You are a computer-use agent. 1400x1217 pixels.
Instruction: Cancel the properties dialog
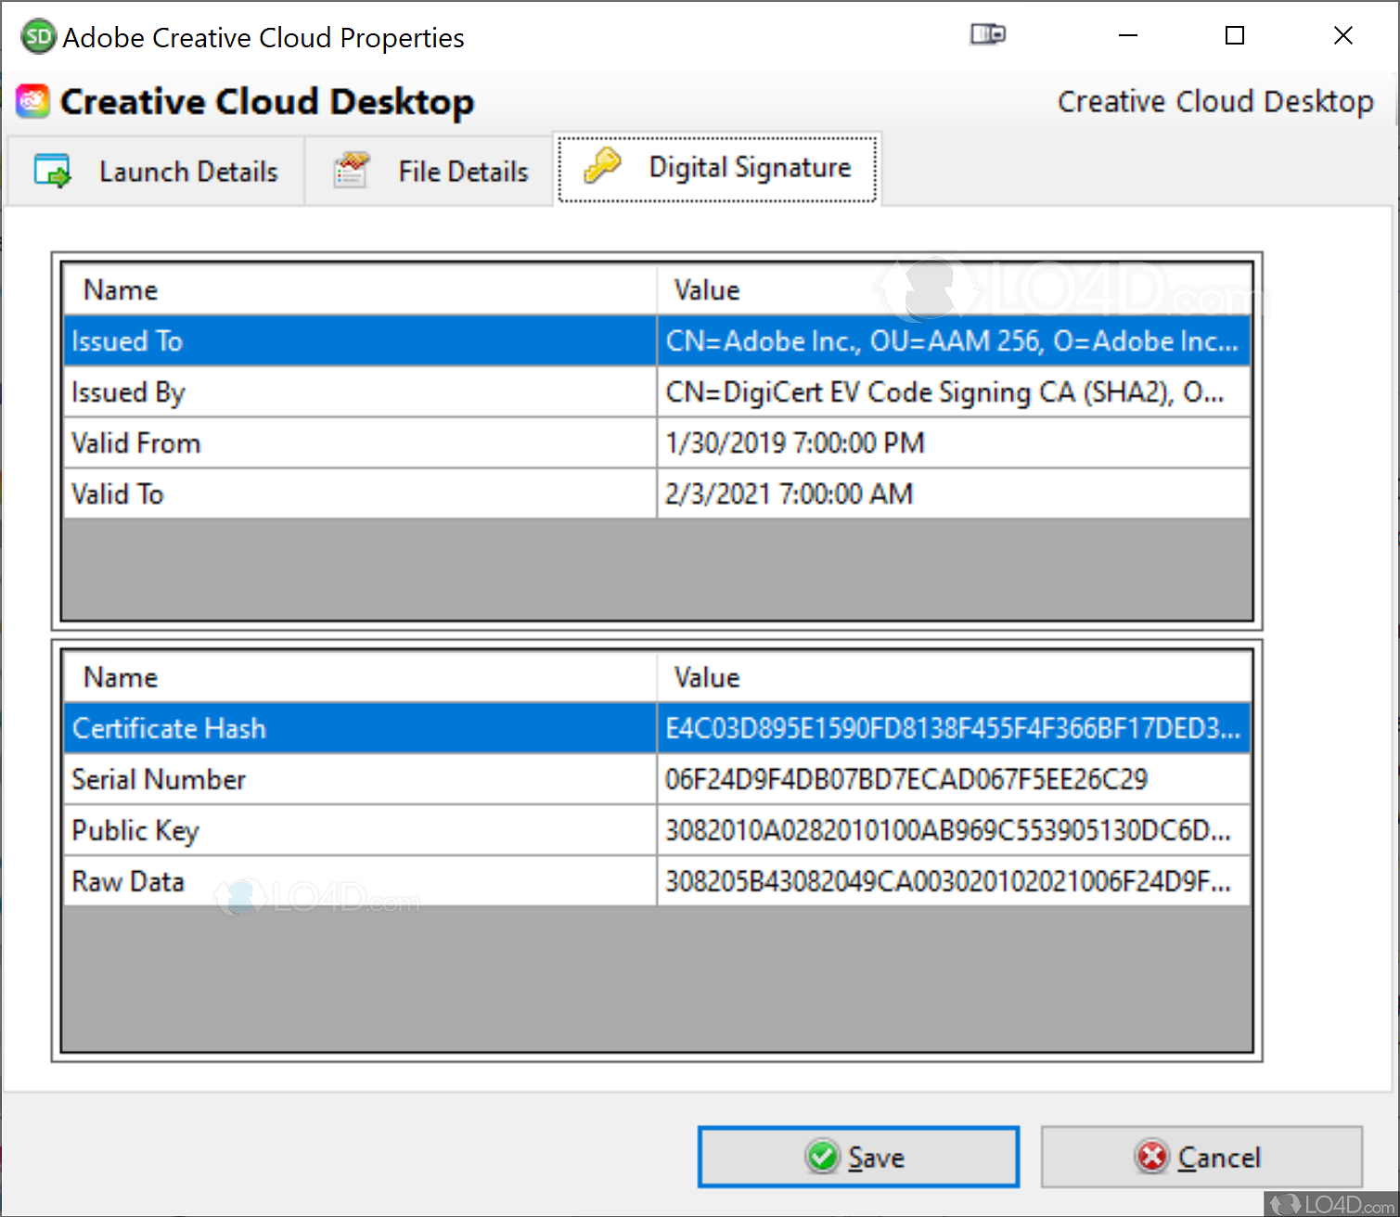point(1201,1157)
